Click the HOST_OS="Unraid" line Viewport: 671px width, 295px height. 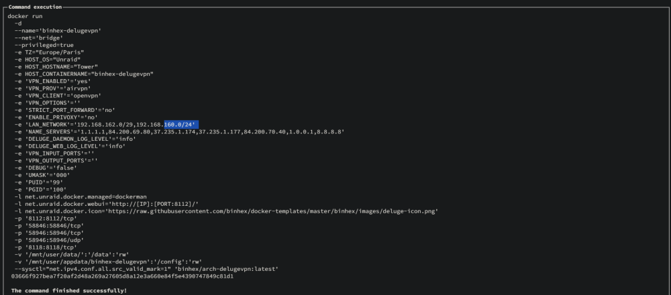(x=48, y=60)
